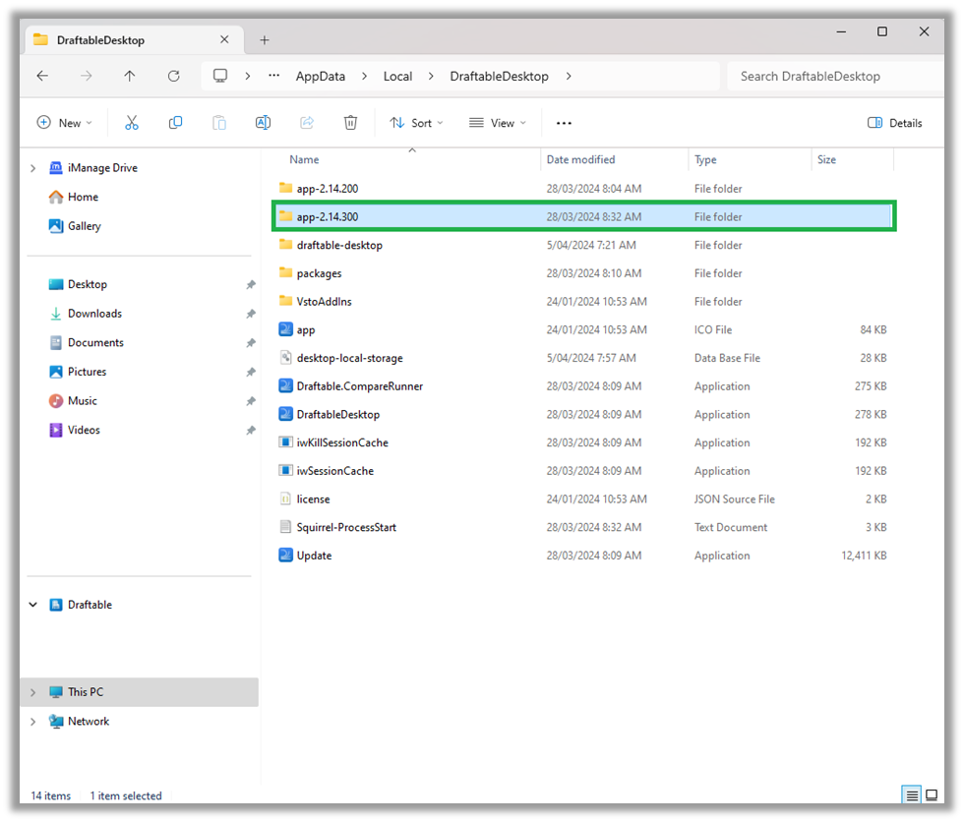Select the app-2.14.200 folder
The image size is (964, 822).
(x=582, y=188)
